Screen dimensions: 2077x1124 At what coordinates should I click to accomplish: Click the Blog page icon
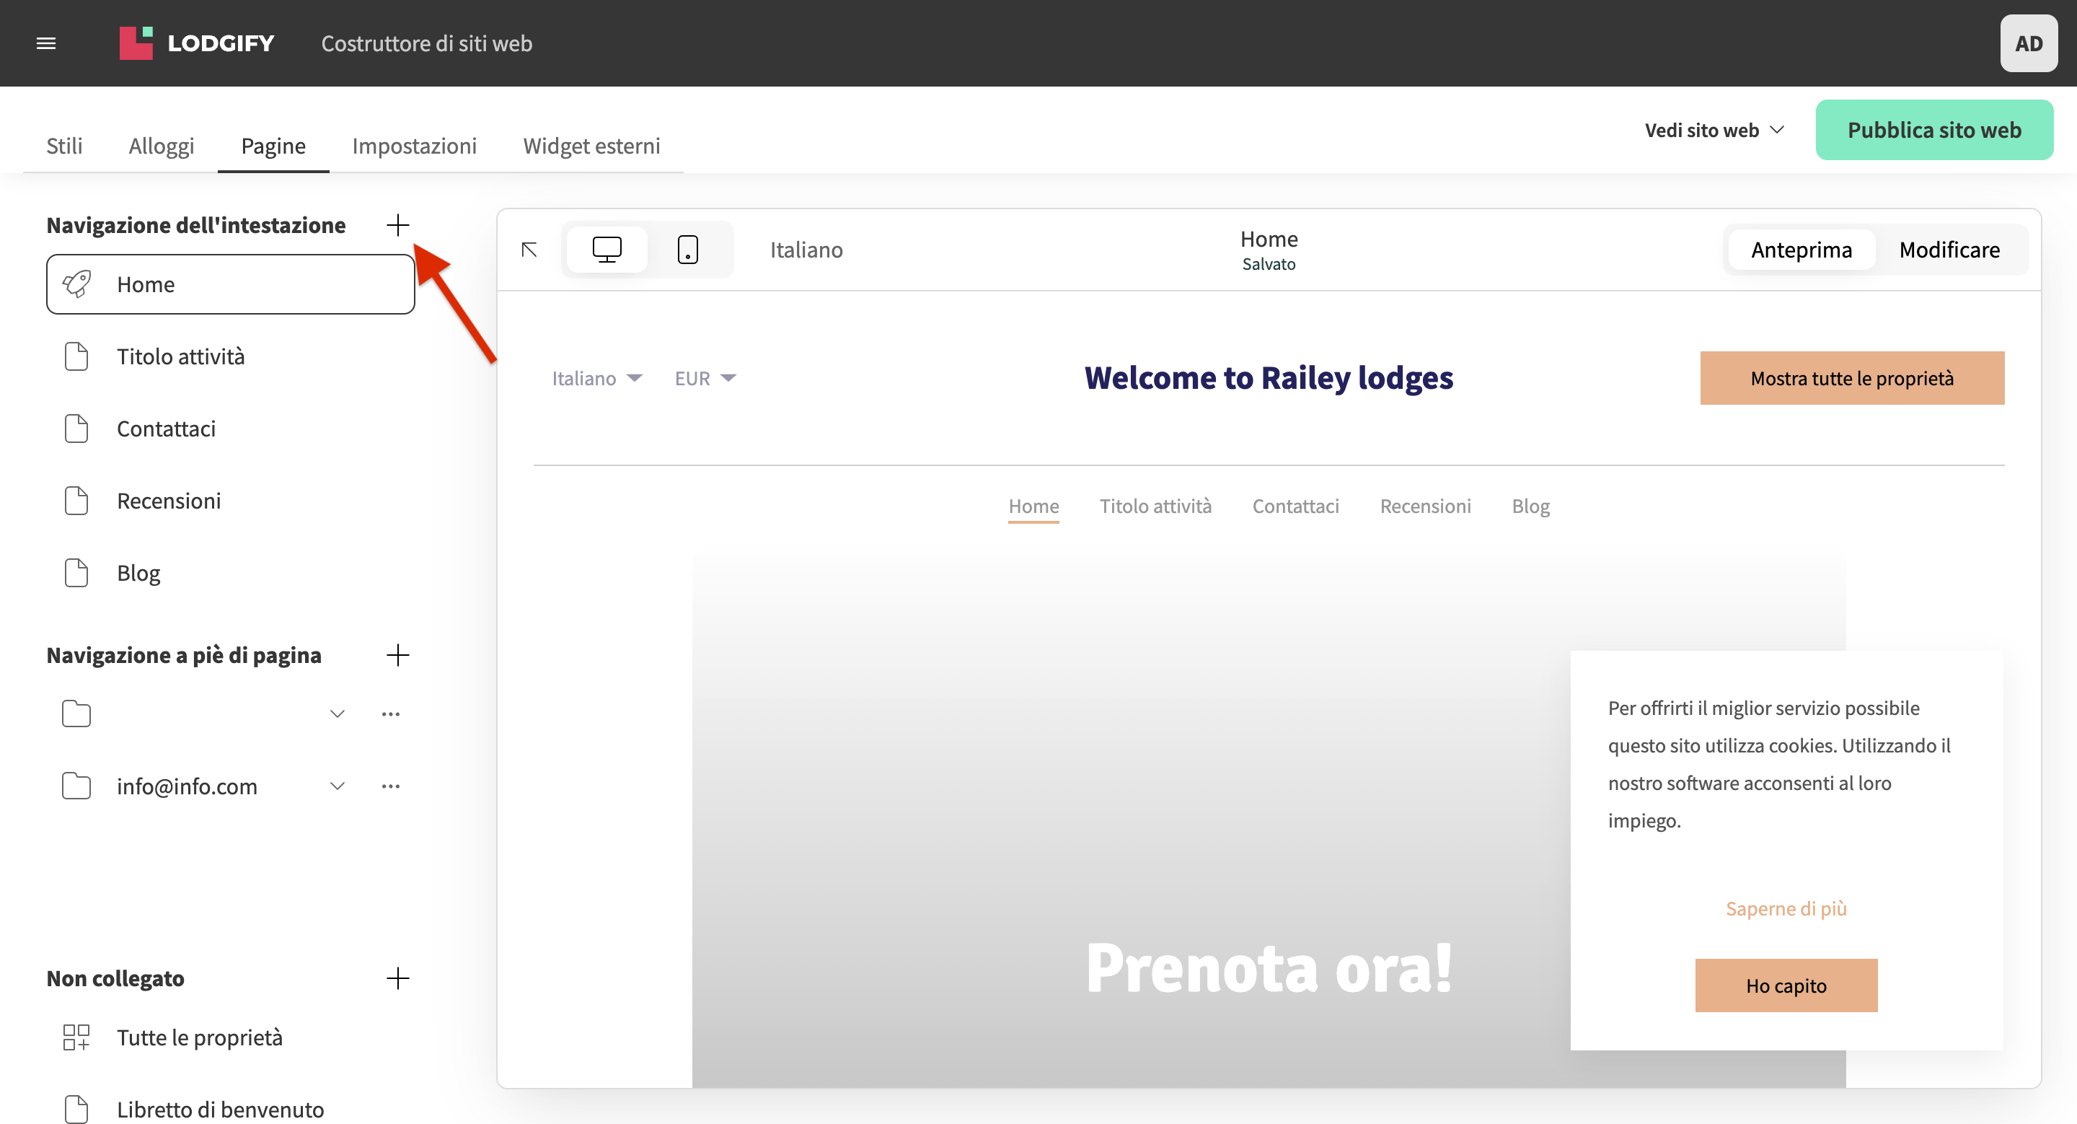click(x=76, y=573)
